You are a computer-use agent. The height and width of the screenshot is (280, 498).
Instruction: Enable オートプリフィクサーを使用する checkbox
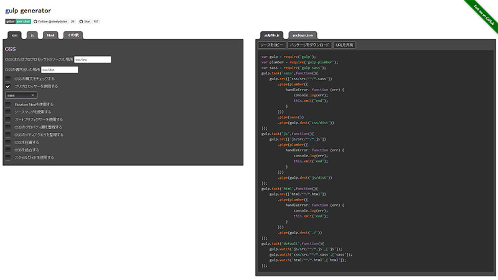coord(8,119)
